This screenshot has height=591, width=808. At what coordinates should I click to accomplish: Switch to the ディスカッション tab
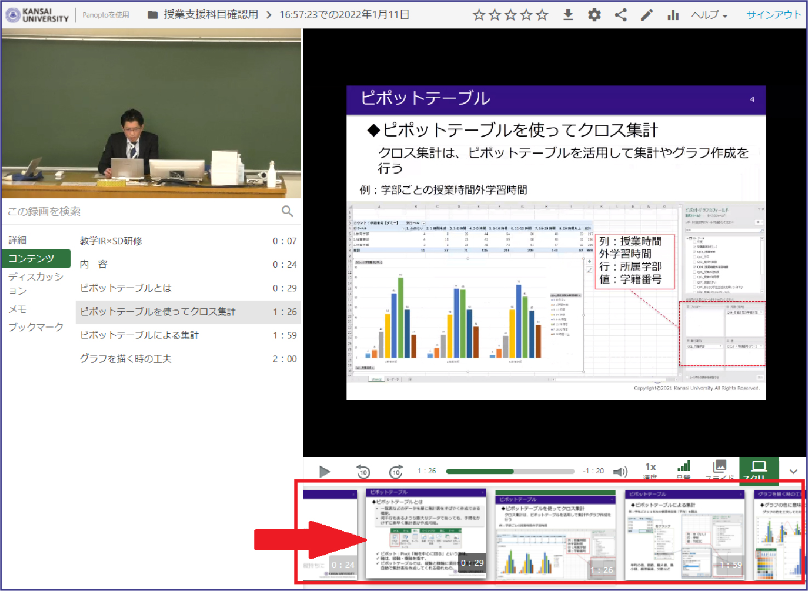point(36,283)
